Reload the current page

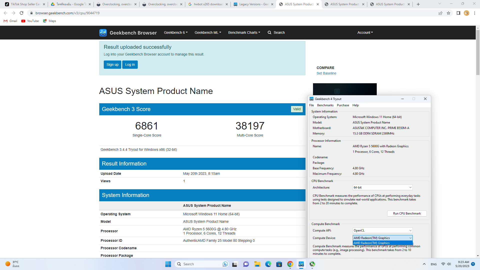21,13
